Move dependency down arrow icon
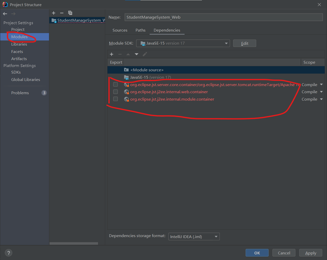Viewport: 327px width, 260px height. point(137,54)
